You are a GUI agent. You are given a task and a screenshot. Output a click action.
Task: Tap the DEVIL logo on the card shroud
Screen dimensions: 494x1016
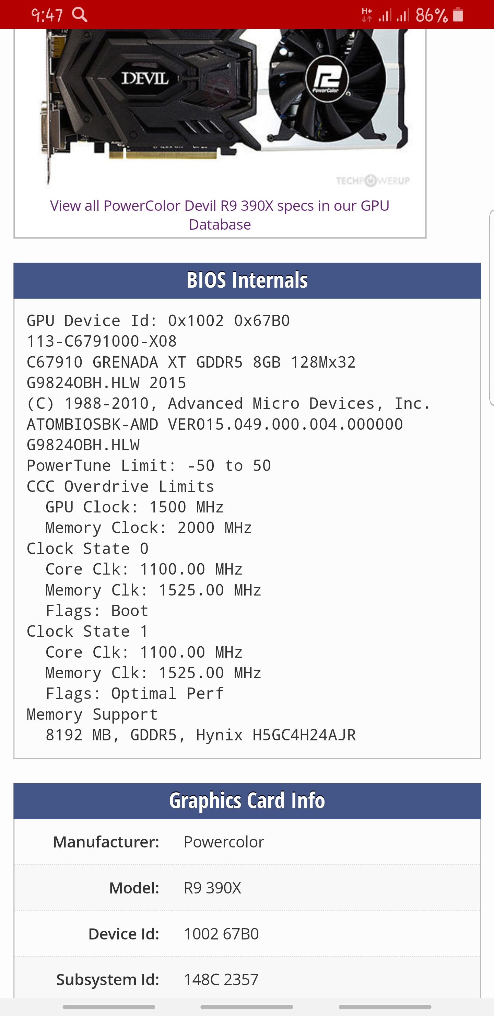(145, 78)
